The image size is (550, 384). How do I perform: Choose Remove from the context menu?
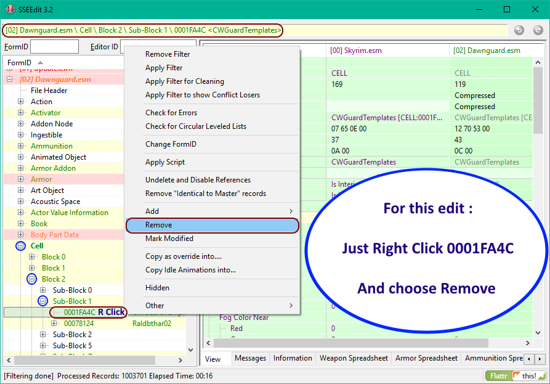click(x=212, y=225)
